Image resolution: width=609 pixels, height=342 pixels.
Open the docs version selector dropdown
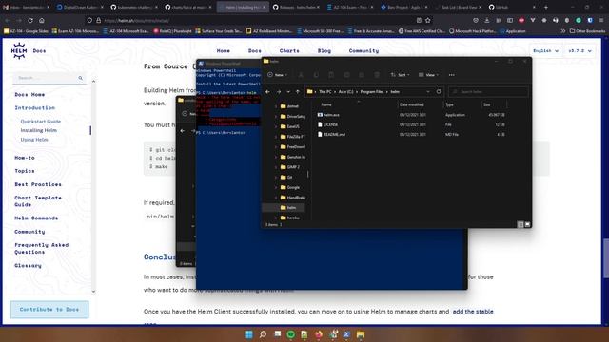coord(580,50)
